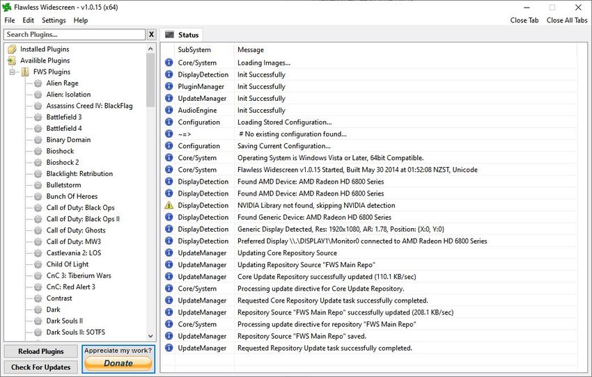Click the console icon on the Status tab
The height and width of the screenshot is (377, 592).
coord(169,35)
